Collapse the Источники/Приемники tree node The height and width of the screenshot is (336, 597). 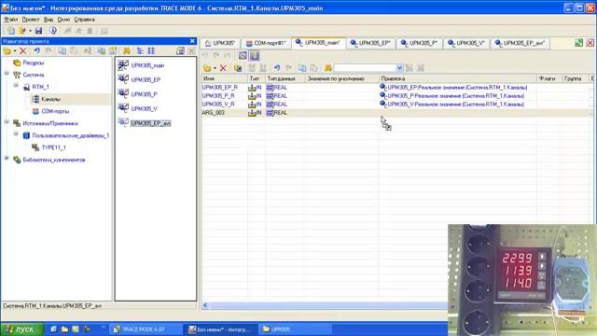tap(7, 122)
